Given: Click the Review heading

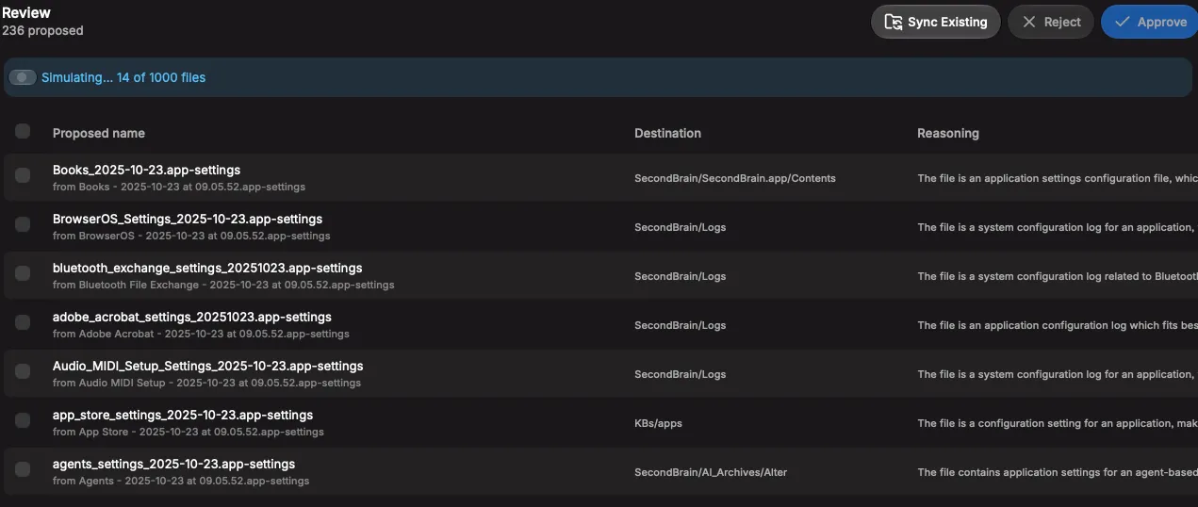Looking at the screenshot, I should click(x=26, y=12).
